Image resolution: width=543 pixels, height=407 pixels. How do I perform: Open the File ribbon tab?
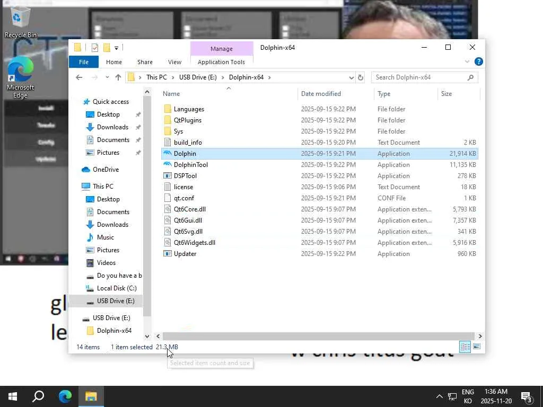(x=84, y=62)
